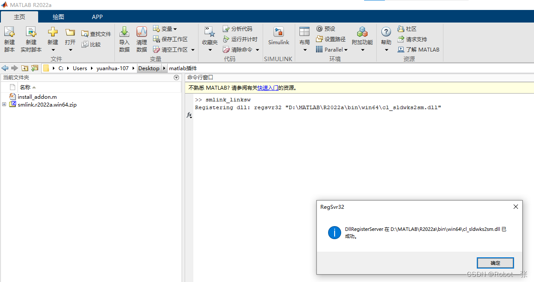Click the Users segment in the address bar
This screenshot has width=534, height=282.
point(80,68)
